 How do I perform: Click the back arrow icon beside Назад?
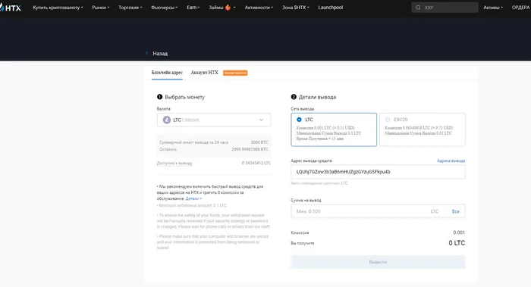[x=146, y=54]
